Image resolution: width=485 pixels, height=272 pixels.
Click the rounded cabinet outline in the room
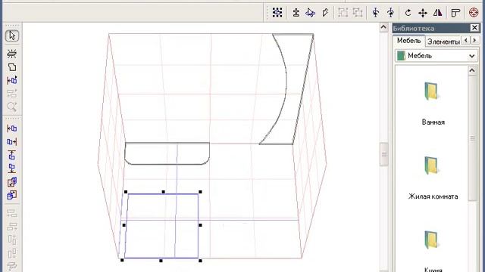tap(167, 153)
